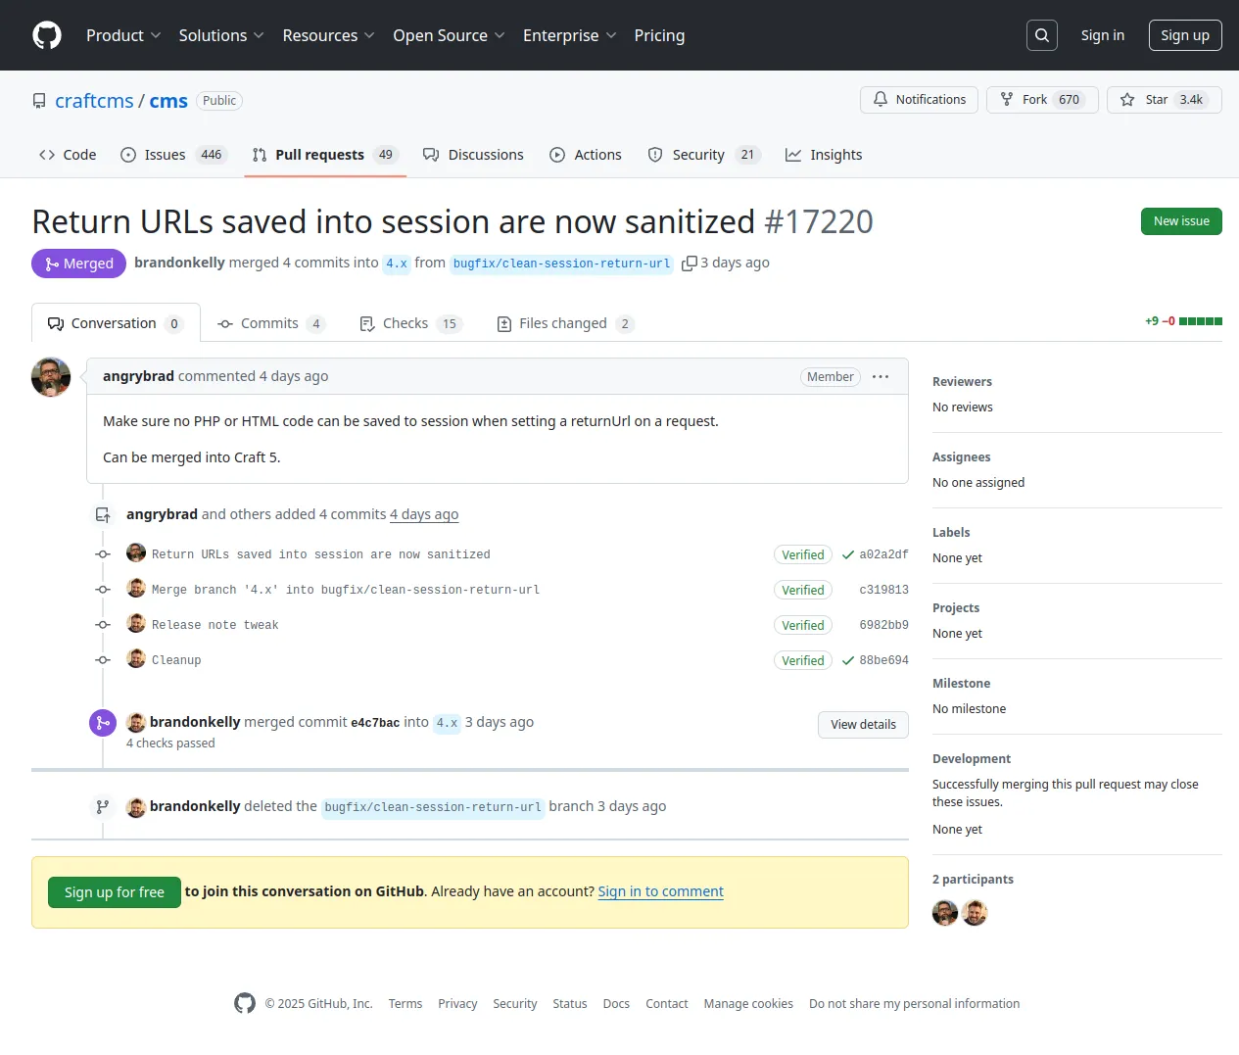The height and width of the screenshot is (1055, 1239).
Task: Open the GitHub home logo
Action: [x=47, y=35]
